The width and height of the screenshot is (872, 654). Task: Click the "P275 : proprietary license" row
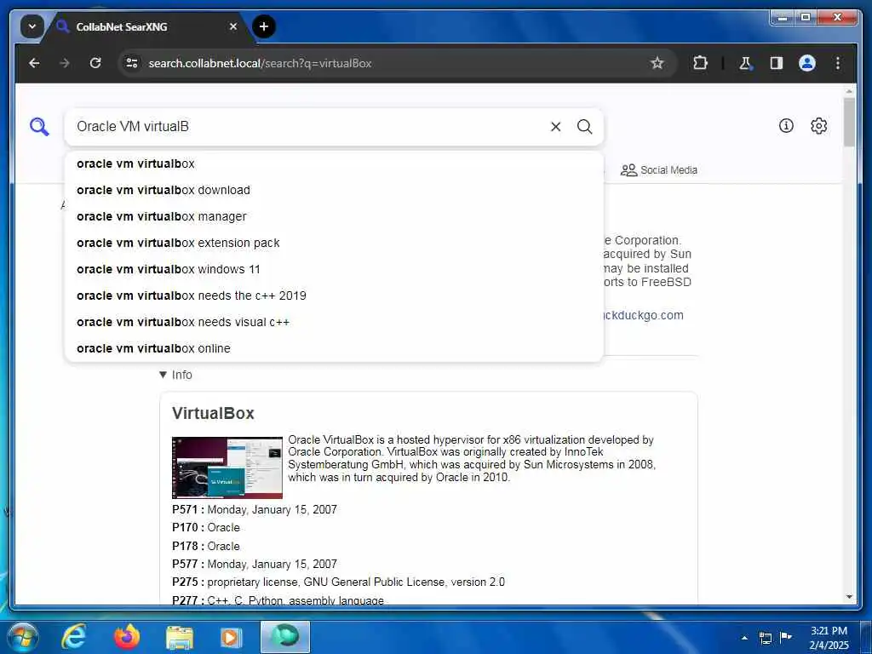338,582
